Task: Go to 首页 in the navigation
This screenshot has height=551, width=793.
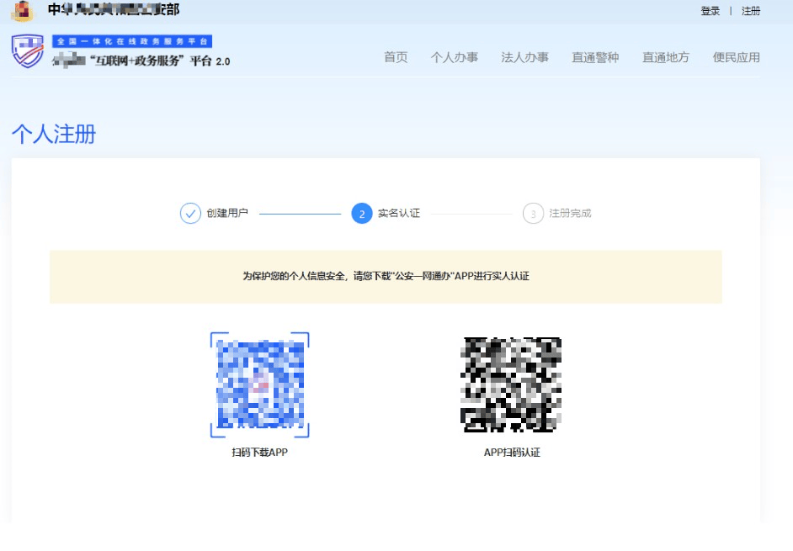Action: pos(396,57)
